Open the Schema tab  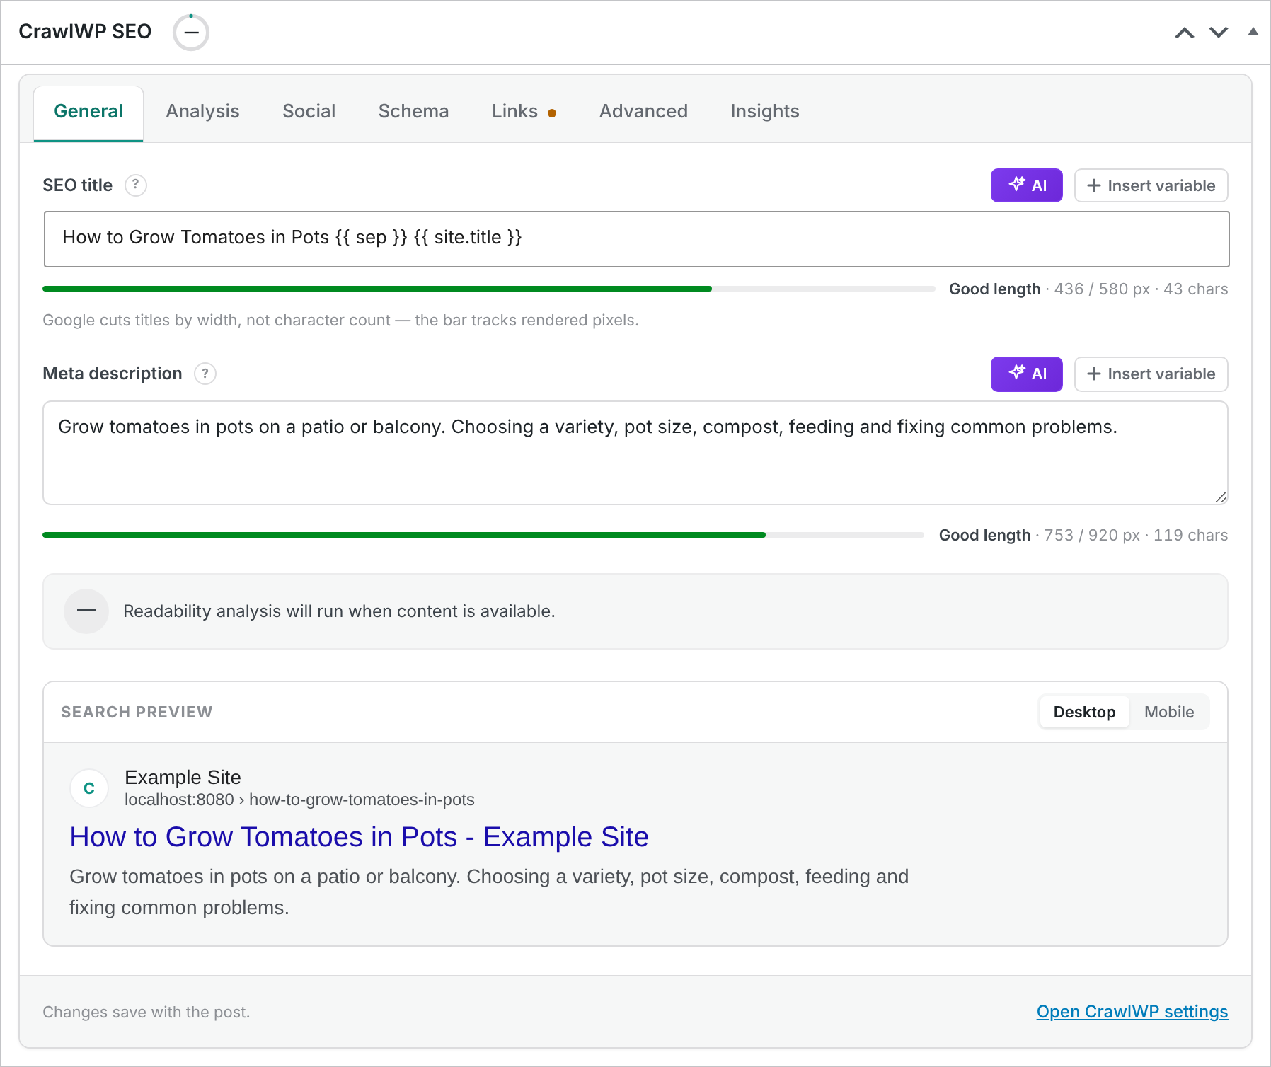(414, 112)
